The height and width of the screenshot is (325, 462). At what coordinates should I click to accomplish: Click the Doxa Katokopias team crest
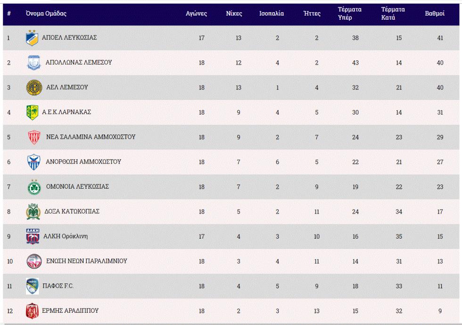pyautogui.click(x=33, y=212)
